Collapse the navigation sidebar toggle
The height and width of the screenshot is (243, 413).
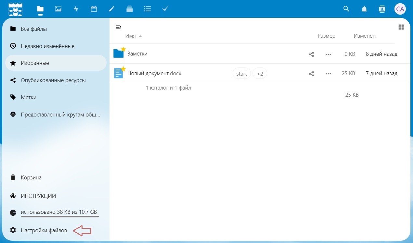click(x=119, y=27)
